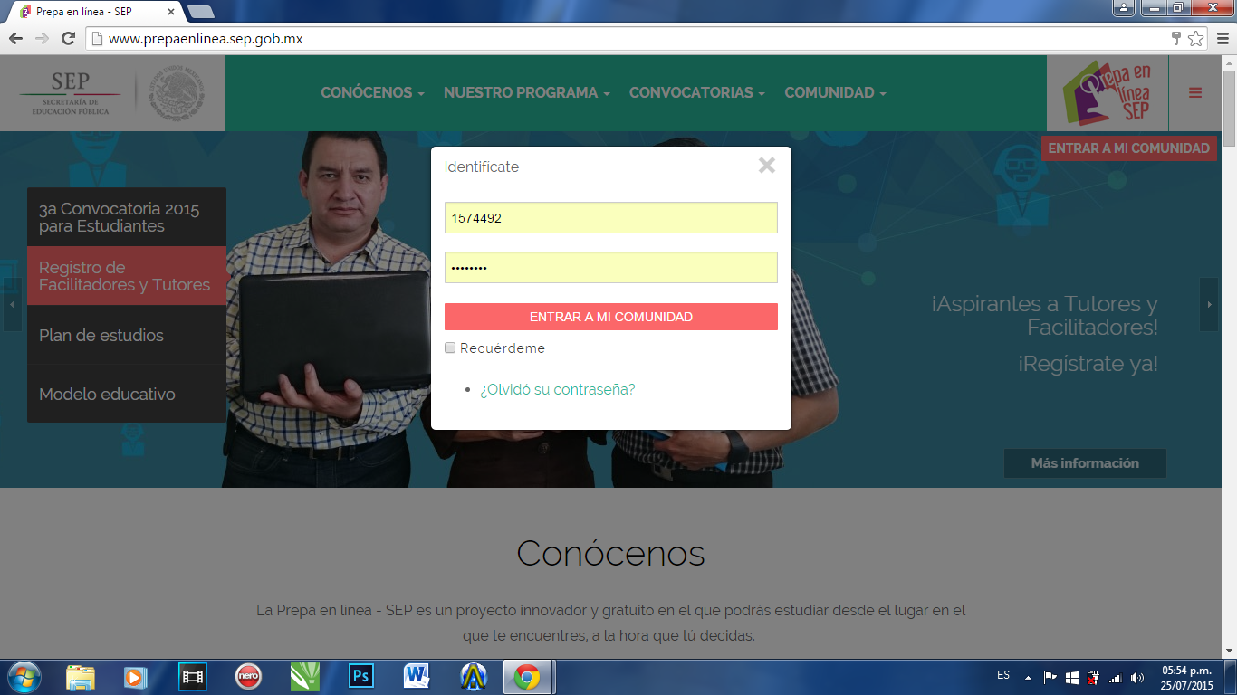Click ENTRAR A MI COMUNIDAD login button
This screenshot has width=1237, height=695.
[x=611, y=317]
